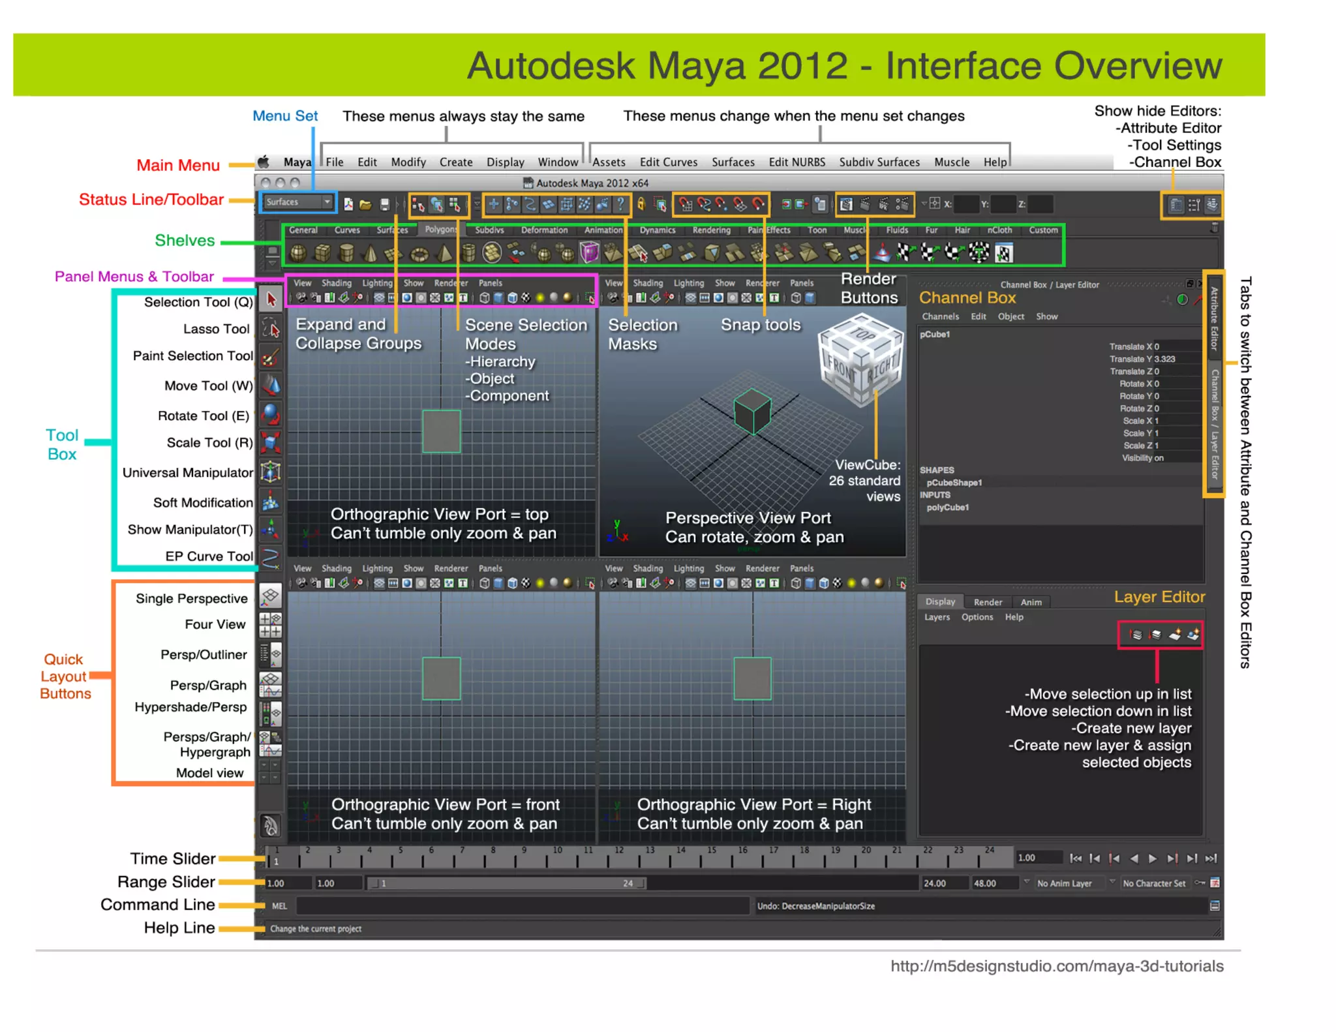The height and width of the screenshot is (1032, 1336).
Task: Select the Scale Tool icon
Action: point(271,442)
